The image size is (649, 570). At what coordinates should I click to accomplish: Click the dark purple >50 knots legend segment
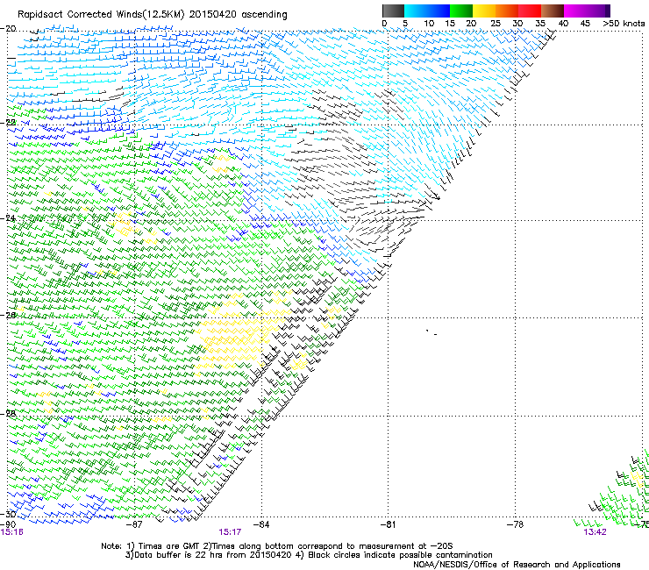608,11
